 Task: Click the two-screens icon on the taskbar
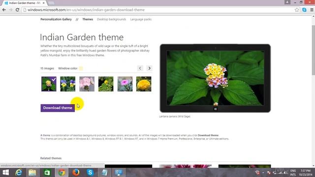click(119, 173)
